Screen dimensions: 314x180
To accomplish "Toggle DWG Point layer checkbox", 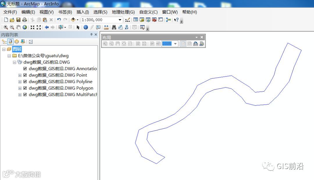I will (25, 75).
